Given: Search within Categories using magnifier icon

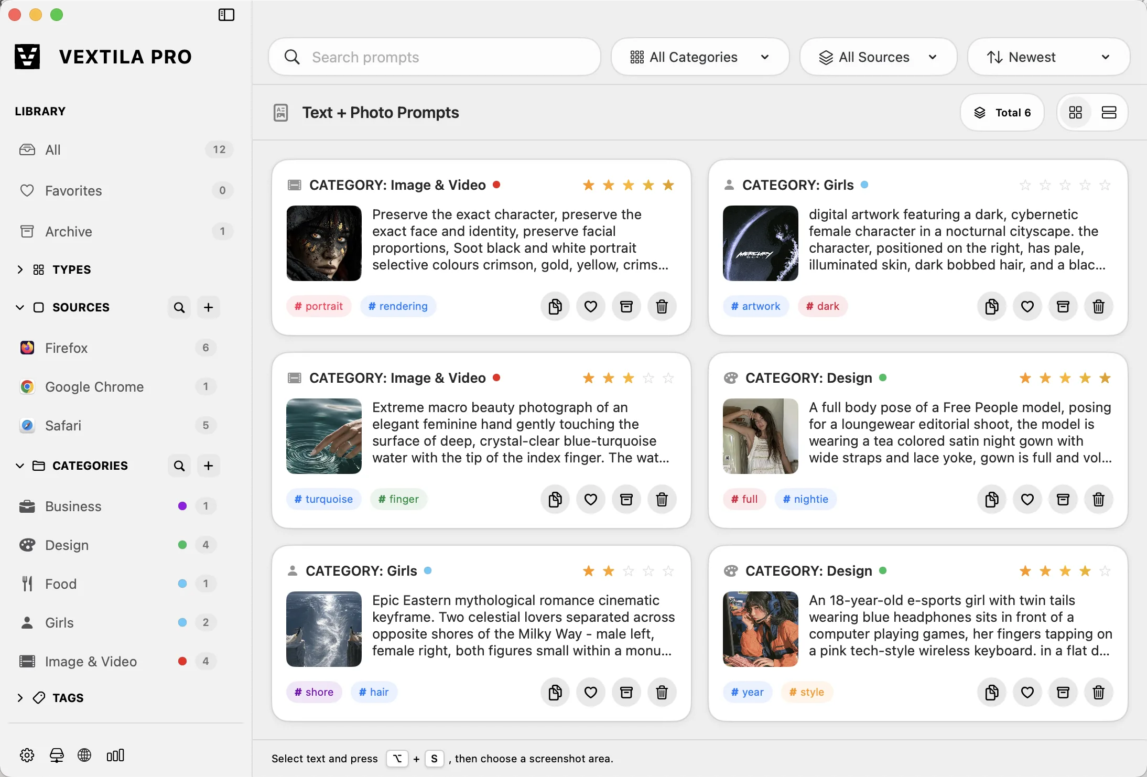Looking at the screenshot, I should [179, 466].
